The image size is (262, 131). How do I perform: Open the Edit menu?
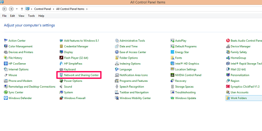click(12, 16)
